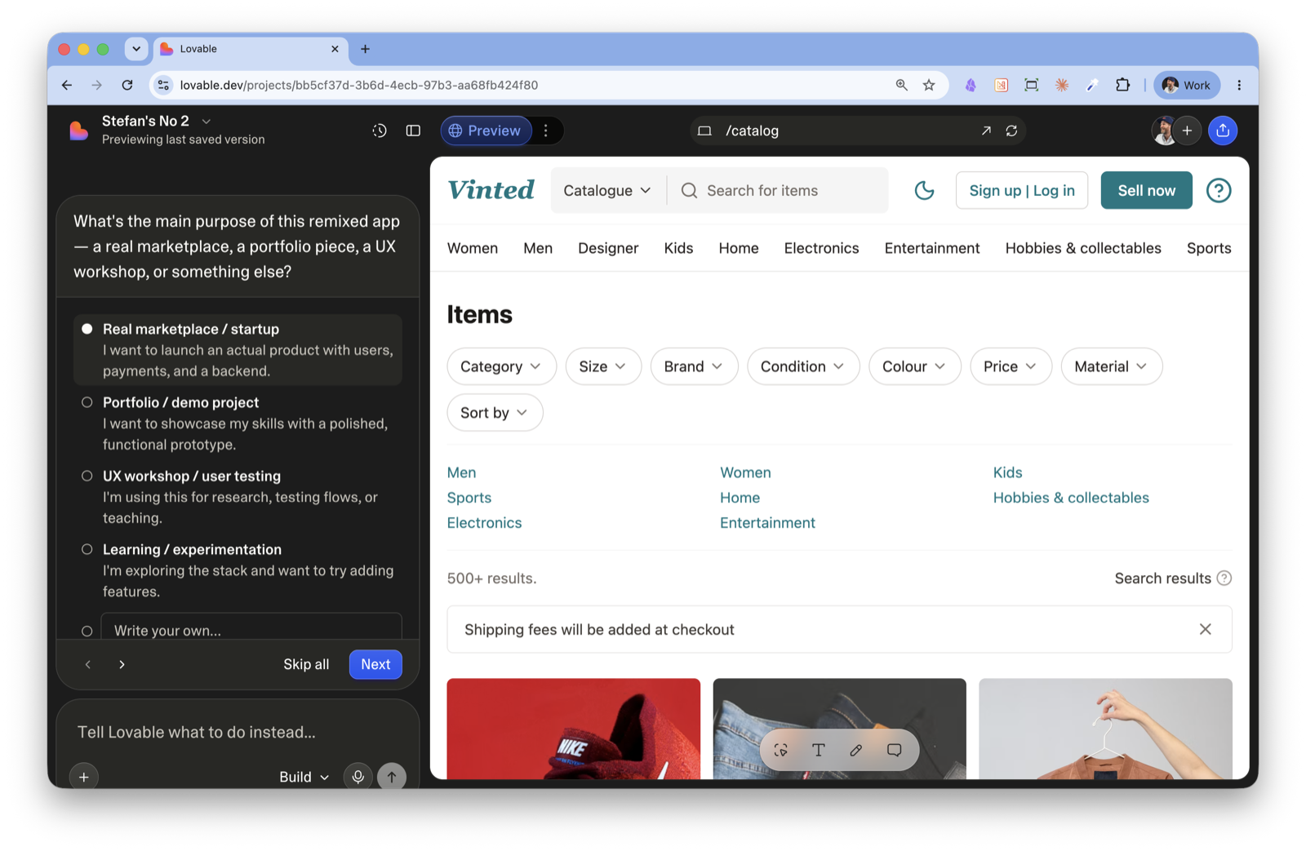Click the Lovable heart logo
This screenshot has width=1306, height=851.
(78, 131)
